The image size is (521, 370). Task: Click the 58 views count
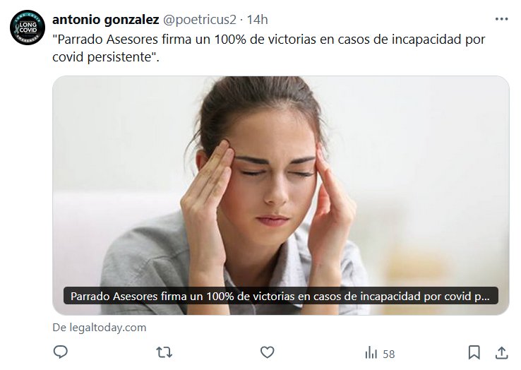click(389, 354)
